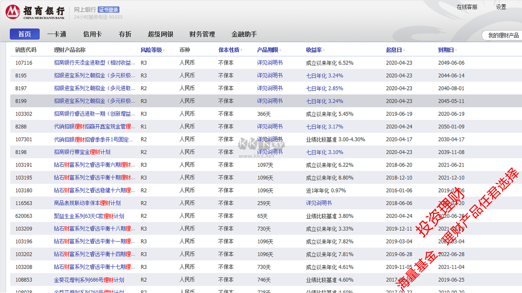Sort by 保本性质 column header
The image size is (522, 293).
pos(229,50)
